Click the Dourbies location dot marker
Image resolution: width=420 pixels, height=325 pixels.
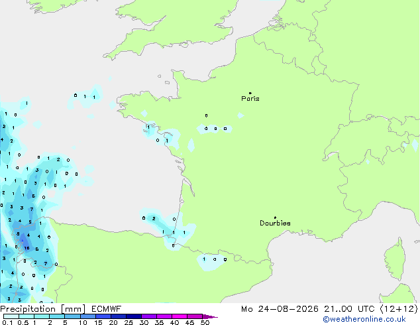(x=275, y=218)
